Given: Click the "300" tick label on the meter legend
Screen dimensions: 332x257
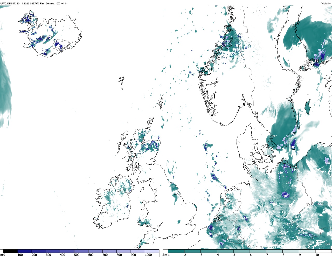Looking at the screenshot, I should pyautogui.click(x=48, y=255).
